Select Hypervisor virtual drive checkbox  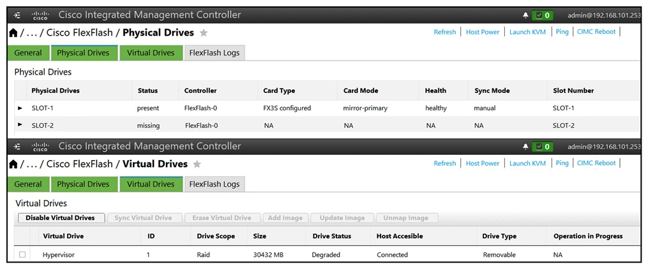[x=22, y=254]
